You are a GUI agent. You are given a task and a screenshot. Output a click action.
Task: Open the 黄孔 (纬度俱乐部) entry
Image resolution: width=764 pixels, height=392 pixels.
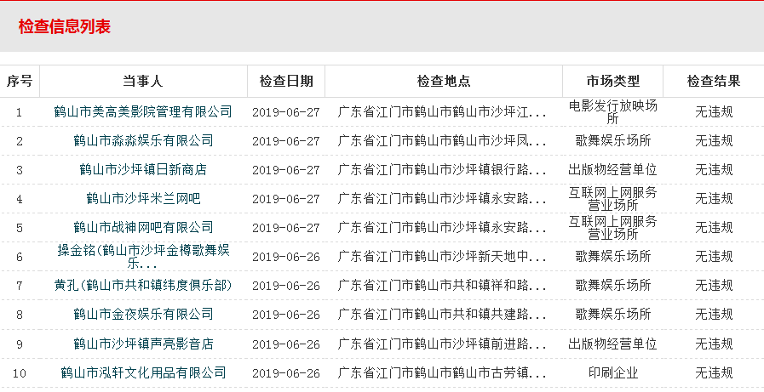pyautogui.click(x=142, y=285)
